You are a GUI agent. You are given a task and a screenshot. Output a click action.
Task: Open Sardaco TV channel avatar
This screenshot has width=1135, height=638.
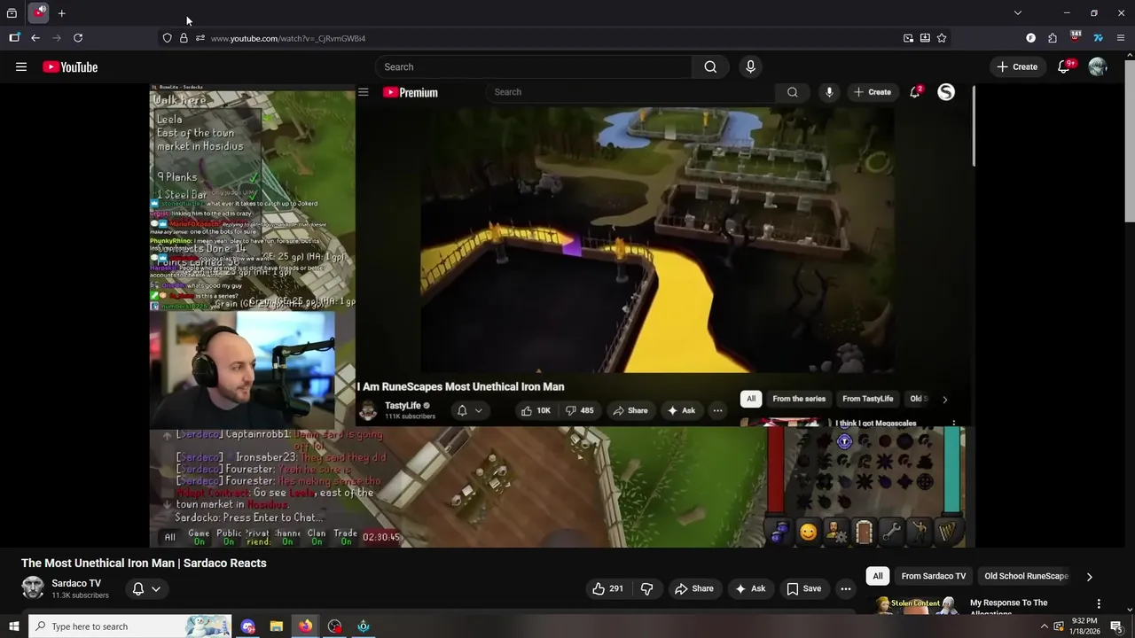(x=33, y=588)
